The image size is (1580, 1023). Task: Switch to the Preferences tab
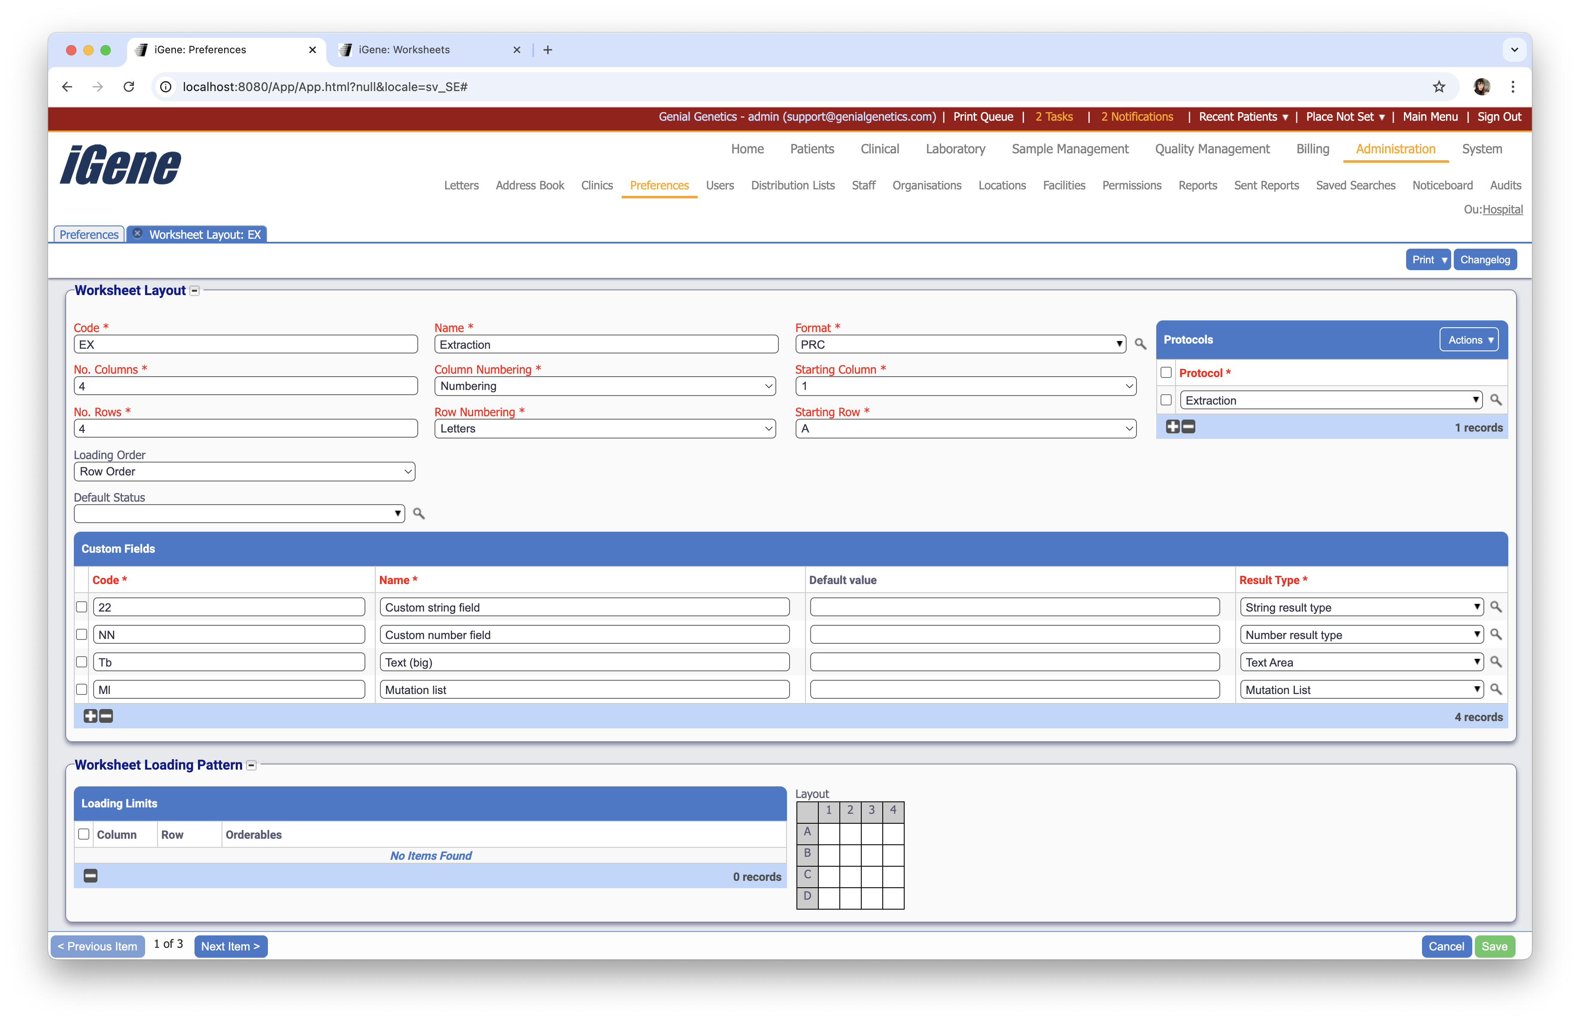click(88, 234)
